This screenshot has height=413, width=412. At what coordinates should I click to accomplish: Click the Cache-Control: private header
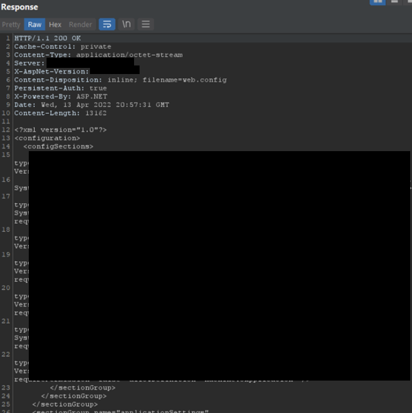point(62,47)
